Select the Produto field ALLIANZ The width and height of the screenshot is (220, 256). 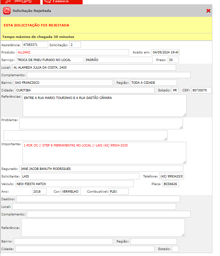73,52
